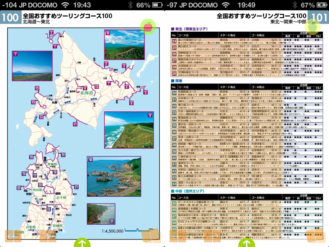Tap the 宮城県 prefecture label

(x=58, y=226)
